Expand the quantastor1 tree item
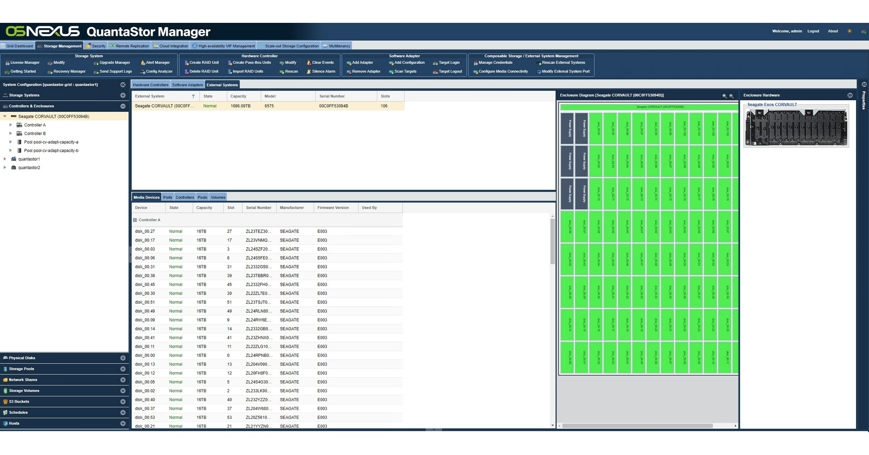 (x=4, y=159)
